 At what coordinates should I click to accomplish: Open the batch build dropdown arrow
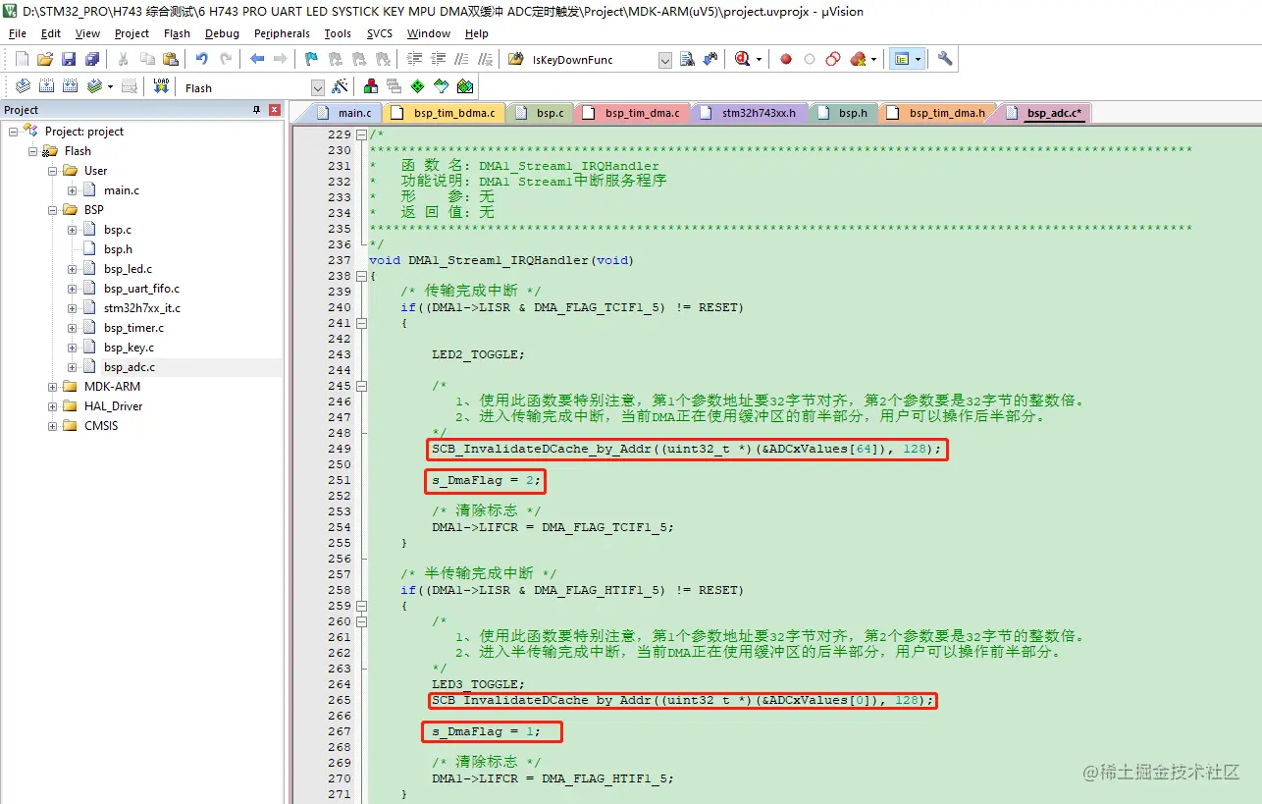[x=110, y=86]
